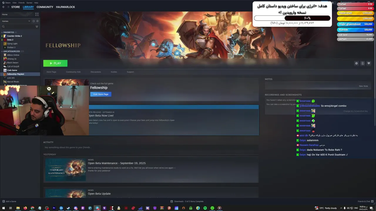Viewport: 376px width, 211px height.
Task: Open WinRAR from the taskbar
Action: 162,208
